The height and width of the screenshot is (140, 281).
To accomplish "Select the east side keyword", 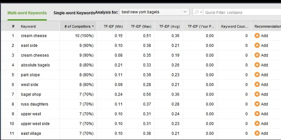I will [x=29, y=45].
